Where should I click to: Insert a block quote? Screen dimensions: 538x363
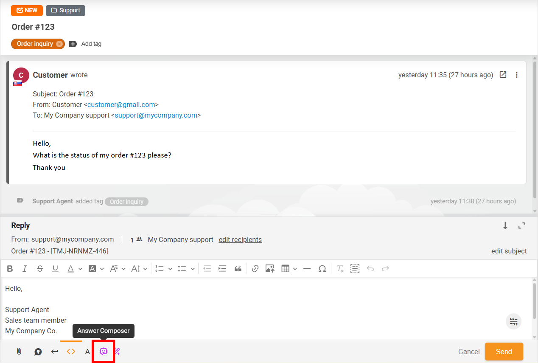click(x=238, y=268)
